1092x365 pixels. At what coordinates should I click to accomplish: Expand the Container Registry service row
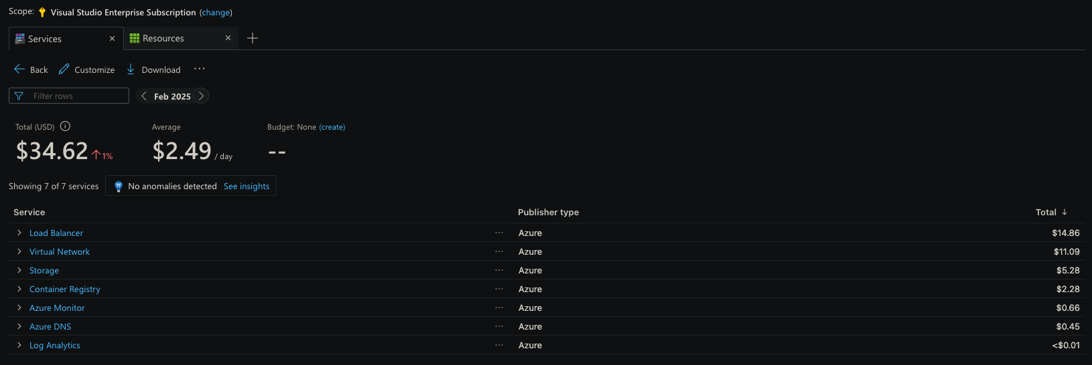[x=19, y=289]
